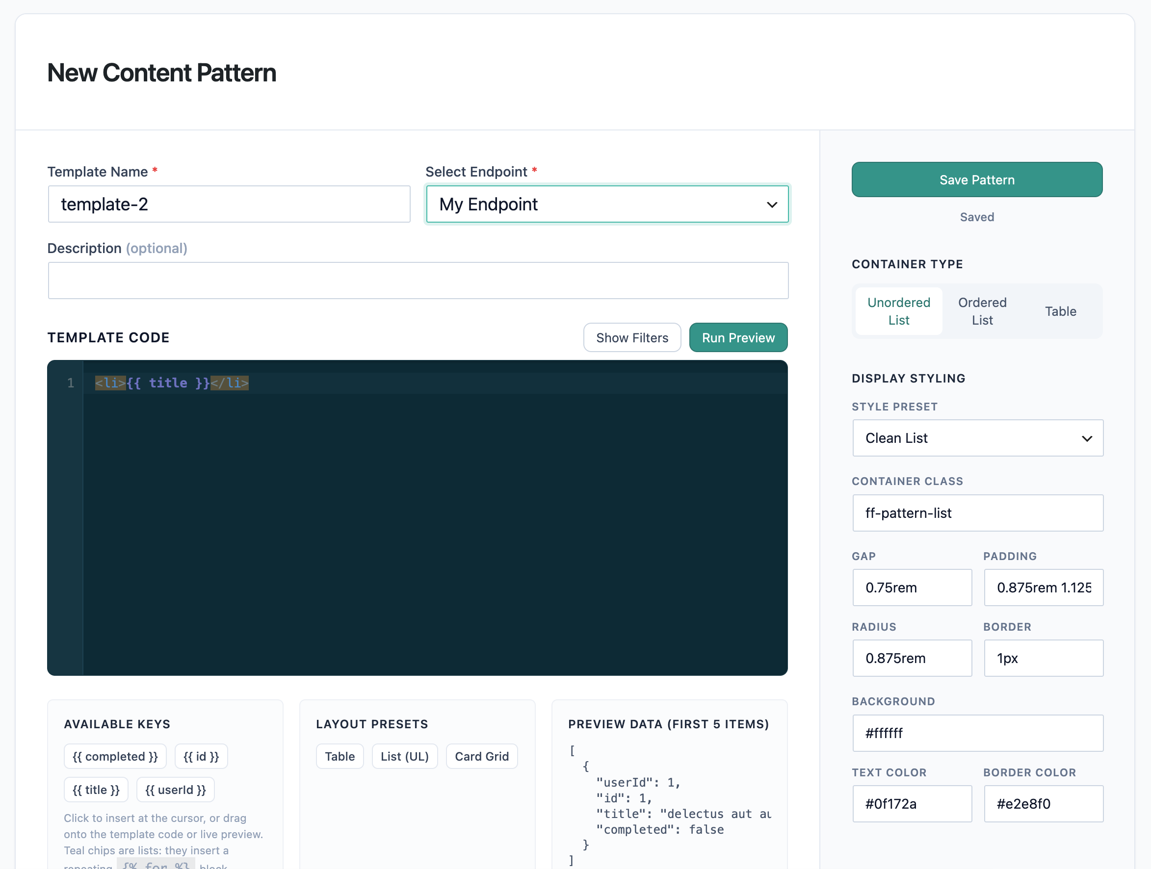Edit the Border Color field
This screenshot has height=869, width=1151.
[1043, 803]
